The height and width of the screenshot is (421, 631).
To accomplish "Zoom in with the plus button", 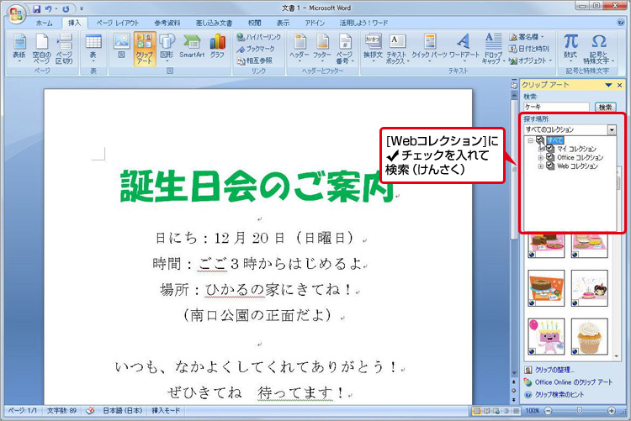I will [612, 411].
